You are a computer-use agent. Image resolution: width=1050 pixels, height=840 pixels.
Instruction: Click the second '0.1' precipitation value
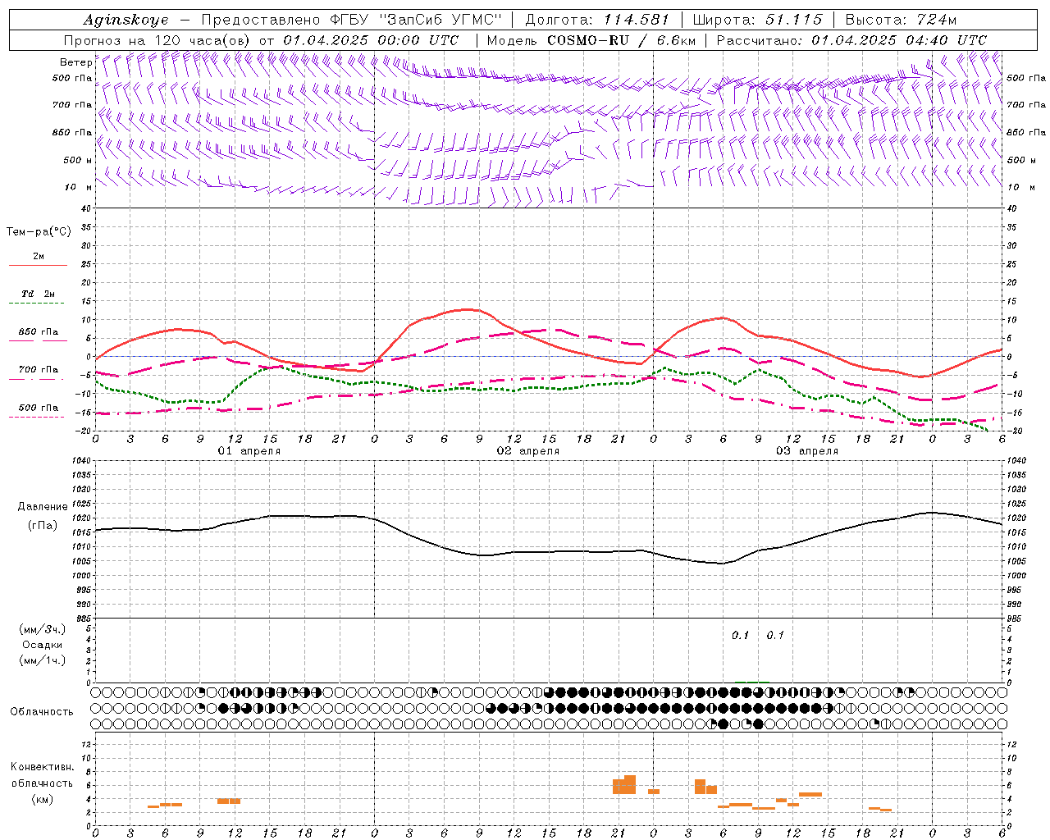click(775, 635)
